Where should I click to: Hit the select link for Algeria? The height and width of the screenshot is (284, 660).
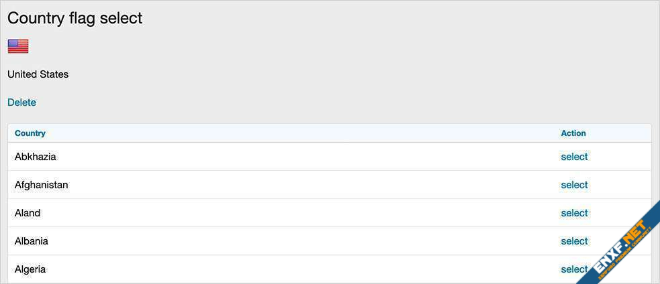[x=574, y=269]
